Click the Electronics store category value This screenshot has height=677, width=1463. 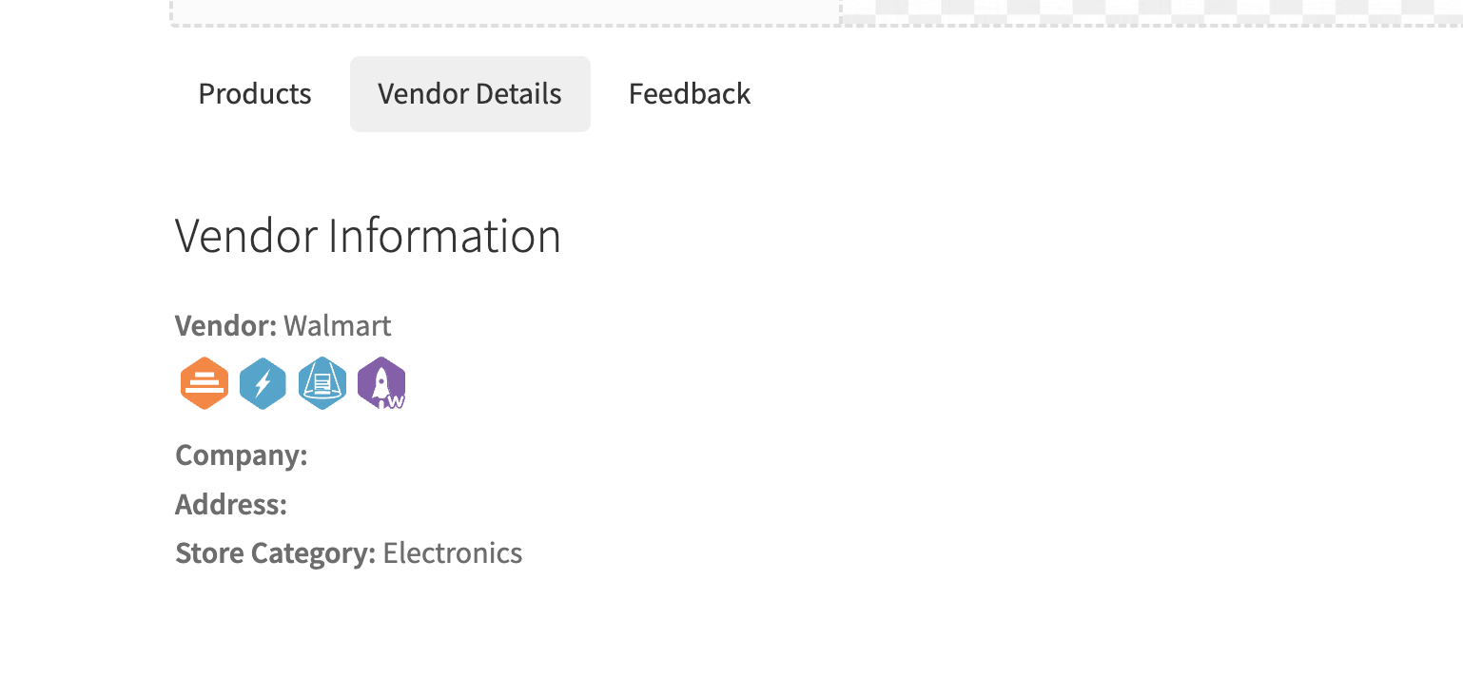pos(453,552)
